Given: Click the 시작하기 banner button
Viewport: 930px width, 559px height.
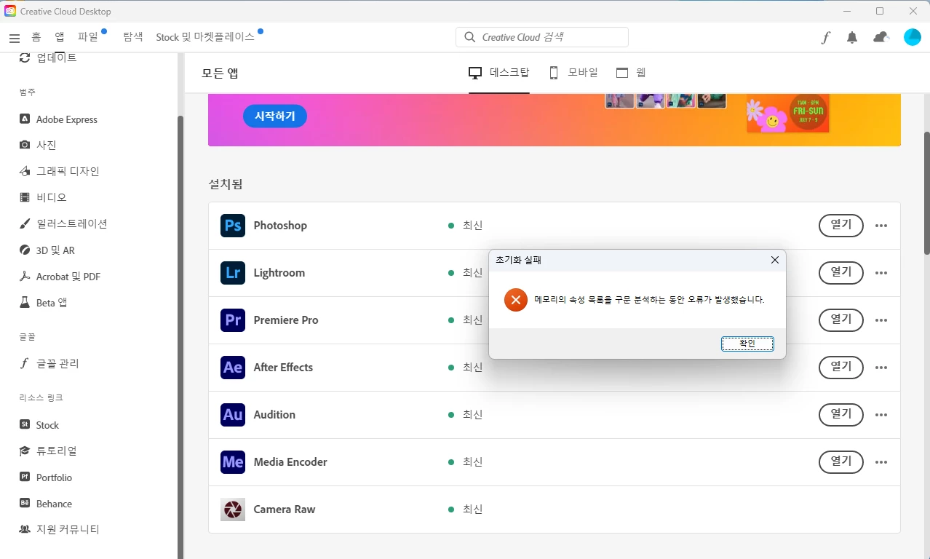Looking at the screenshot, I should point(275,116).
